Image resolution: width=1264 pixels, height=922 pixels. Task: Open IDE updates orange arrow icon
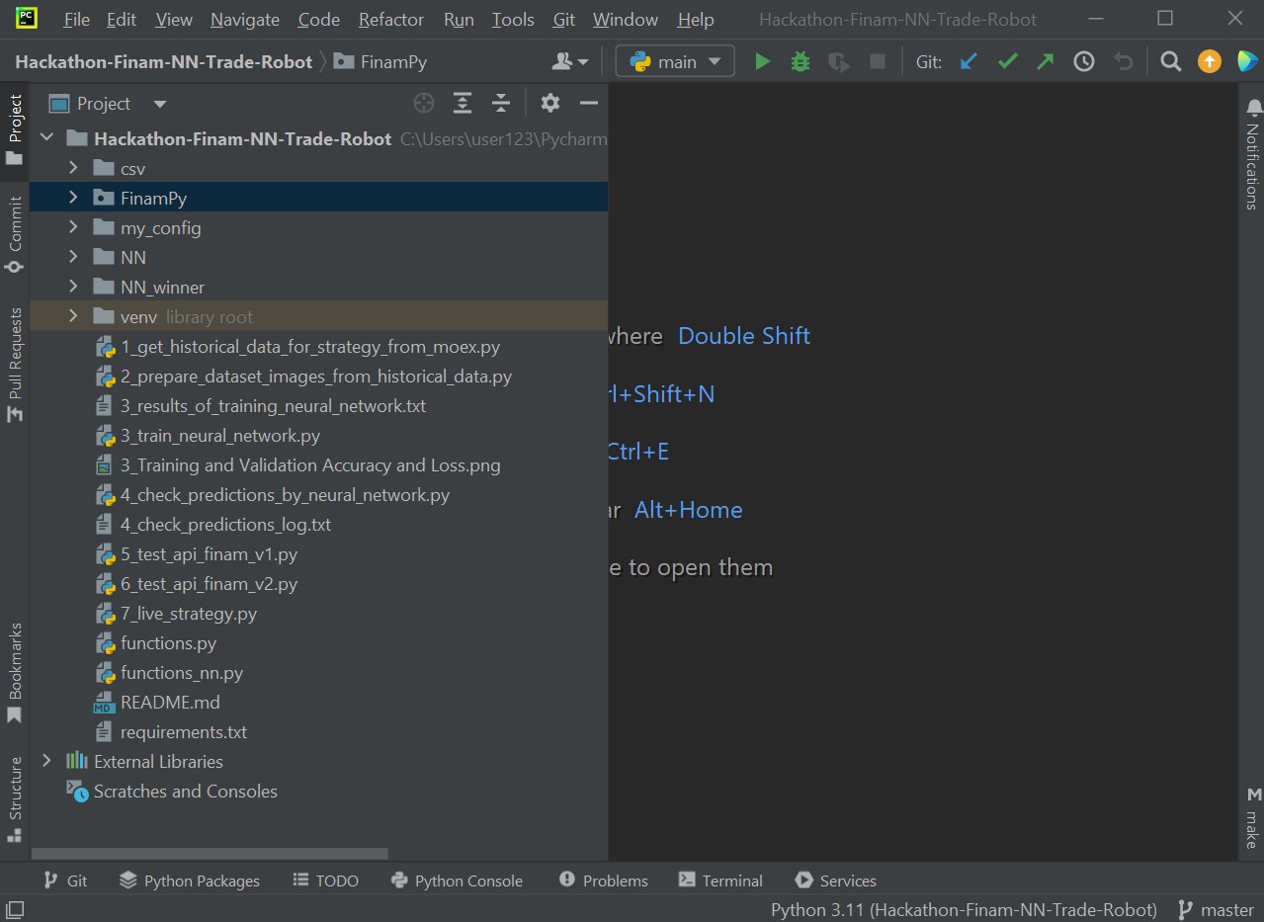click(x=1209, y=61)
